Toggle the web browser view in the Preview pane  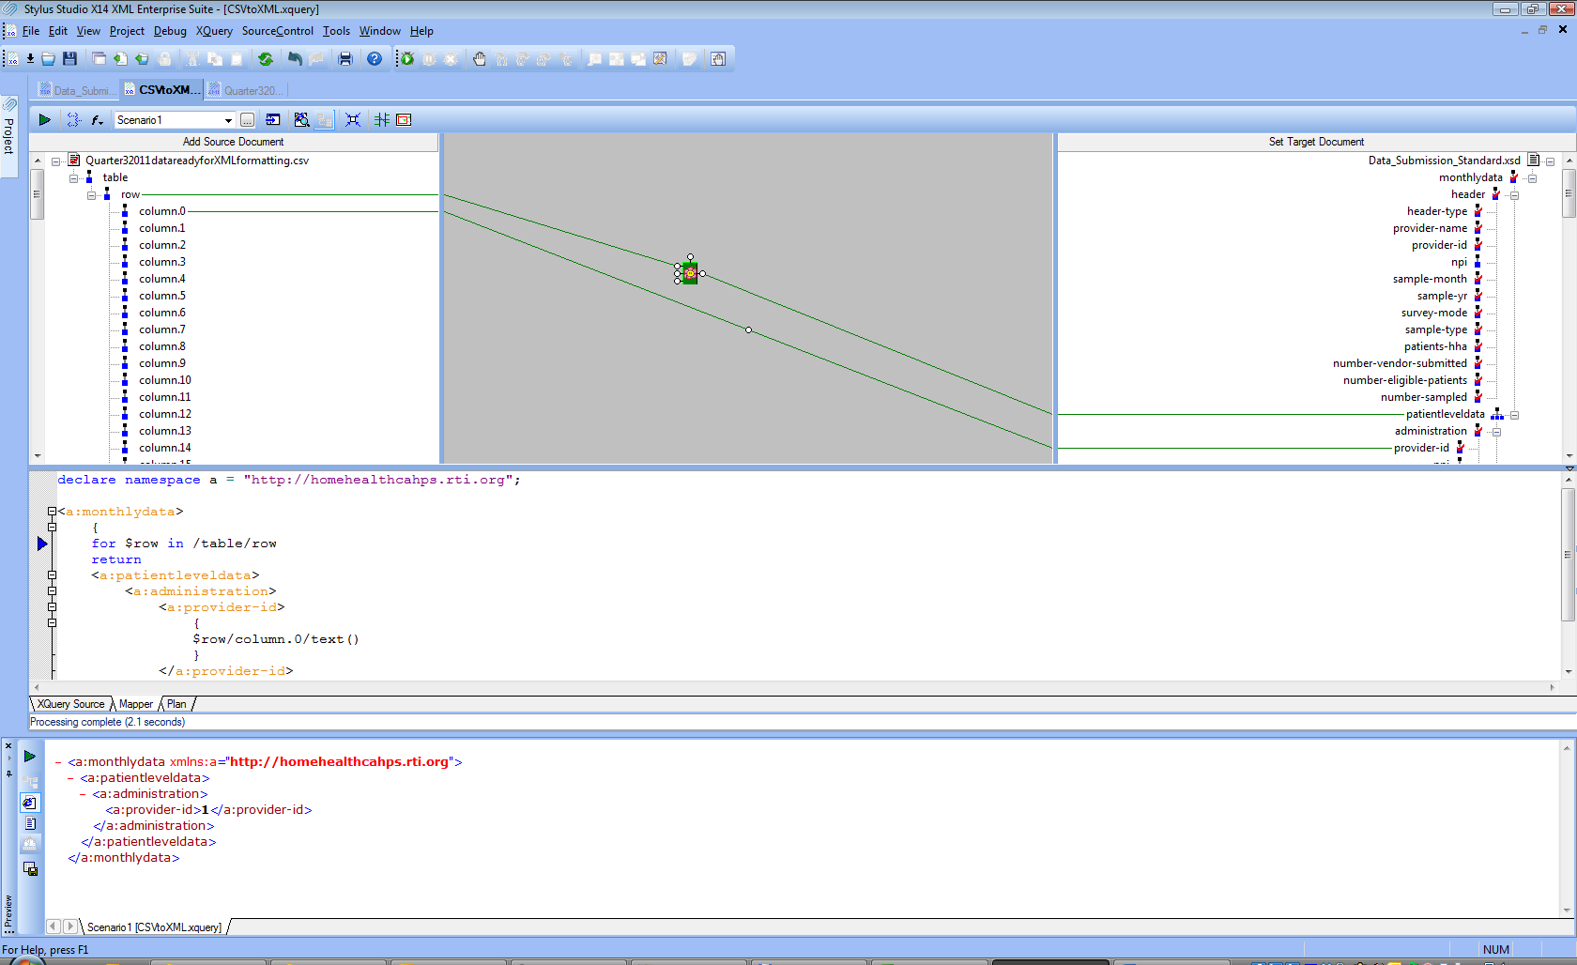pos(30,803)
